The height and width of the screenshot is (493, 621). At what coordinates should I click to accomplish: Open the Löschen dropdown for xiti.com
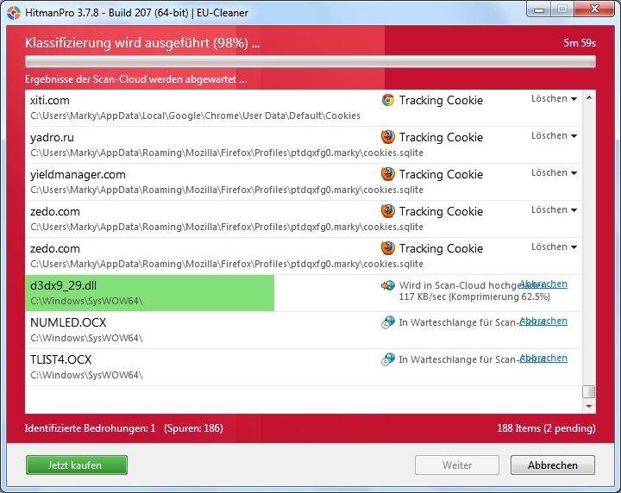[x=554, y=99]
